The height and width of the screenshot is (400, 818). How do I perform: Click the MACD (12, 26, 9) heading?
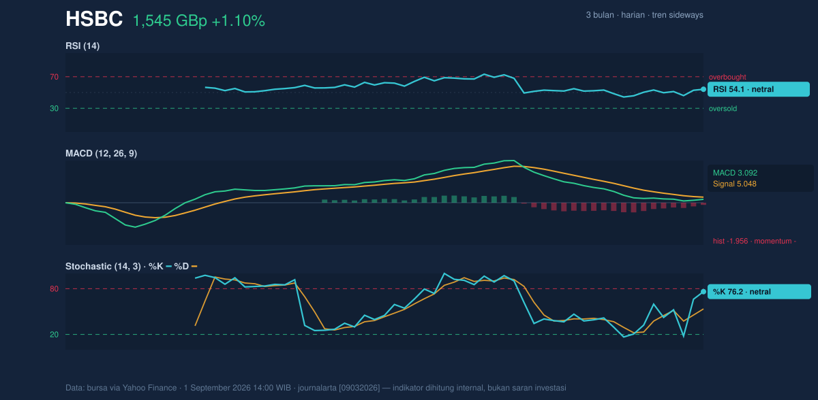click(101, 154)
